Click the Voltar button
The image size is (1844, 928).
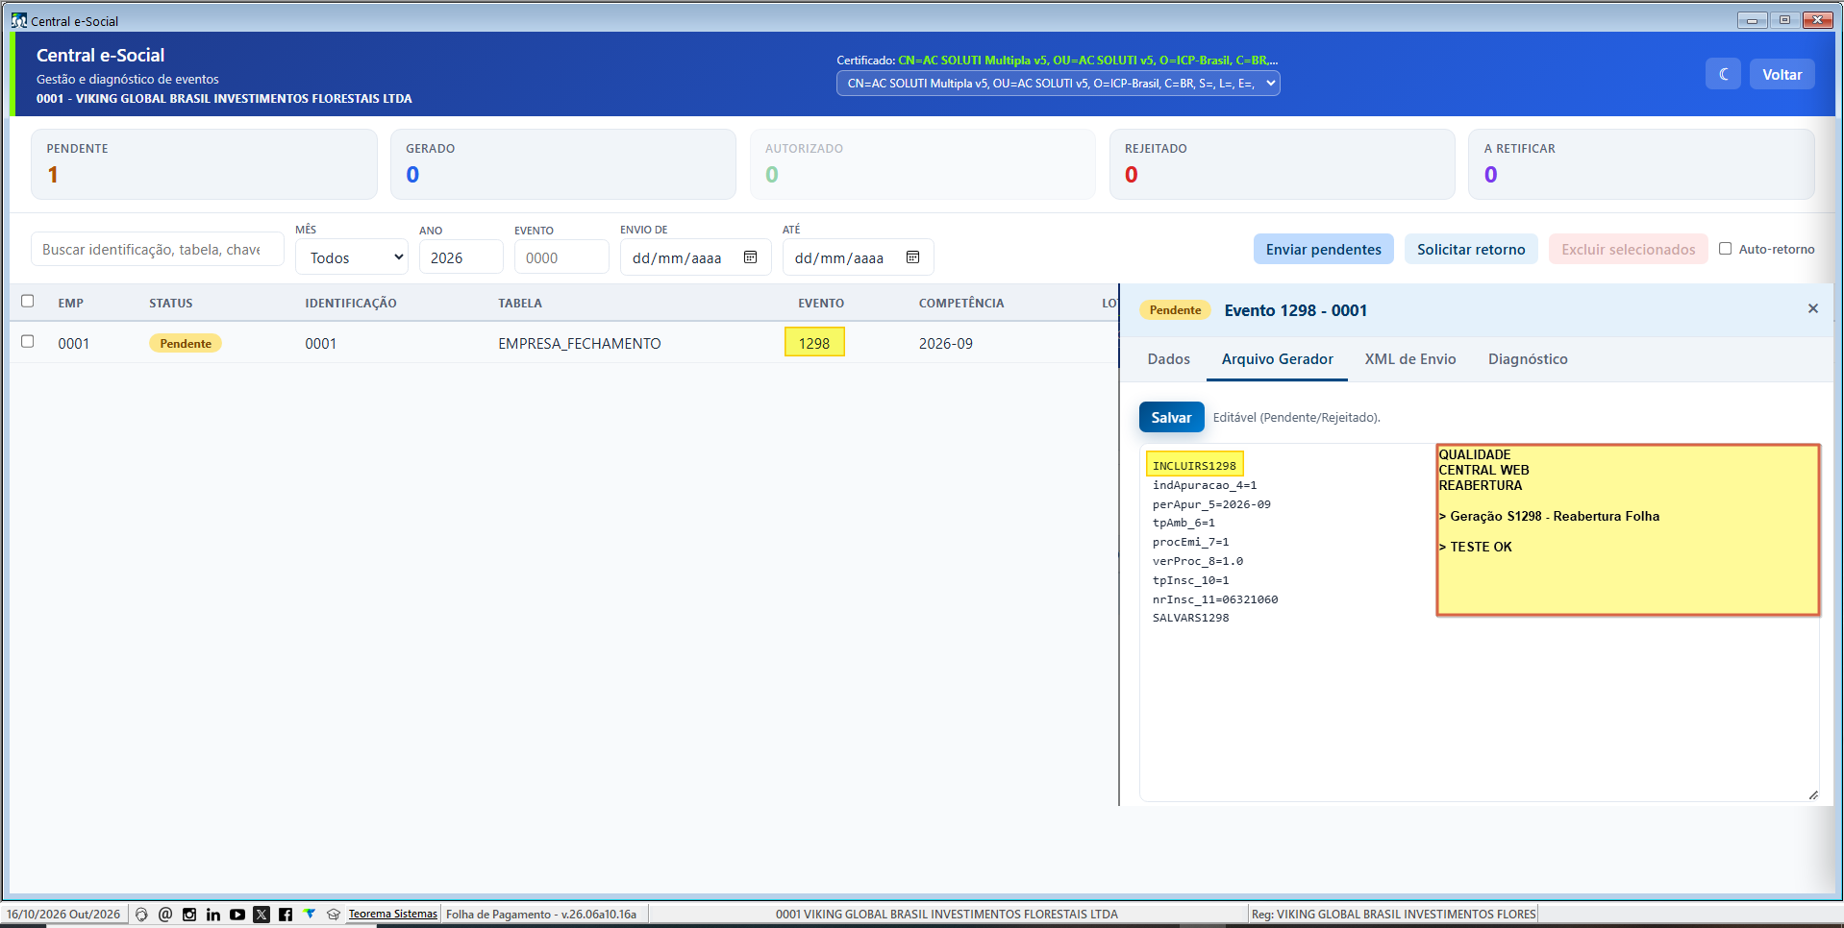(x=1782, y=74)
